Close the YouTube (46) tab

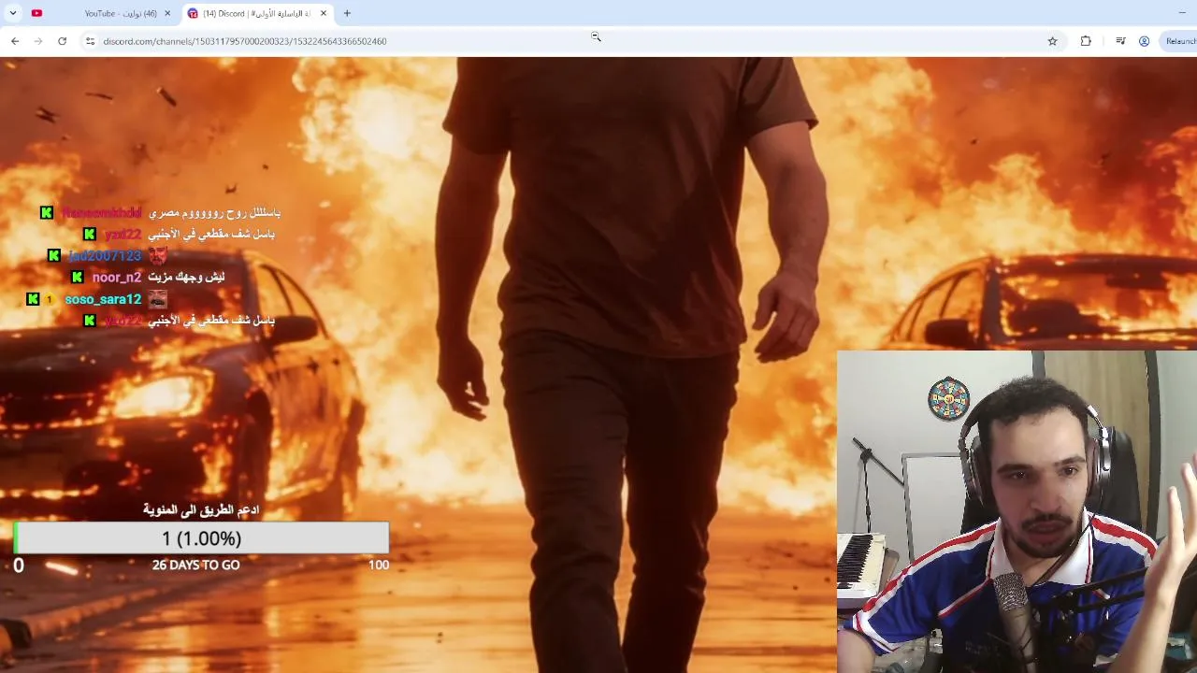168,13
